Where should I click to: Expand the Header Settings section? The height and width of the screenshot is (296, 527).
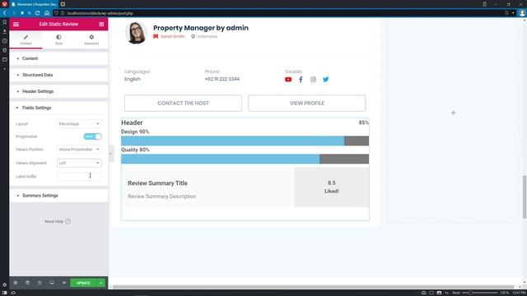[x=58, y=91]
